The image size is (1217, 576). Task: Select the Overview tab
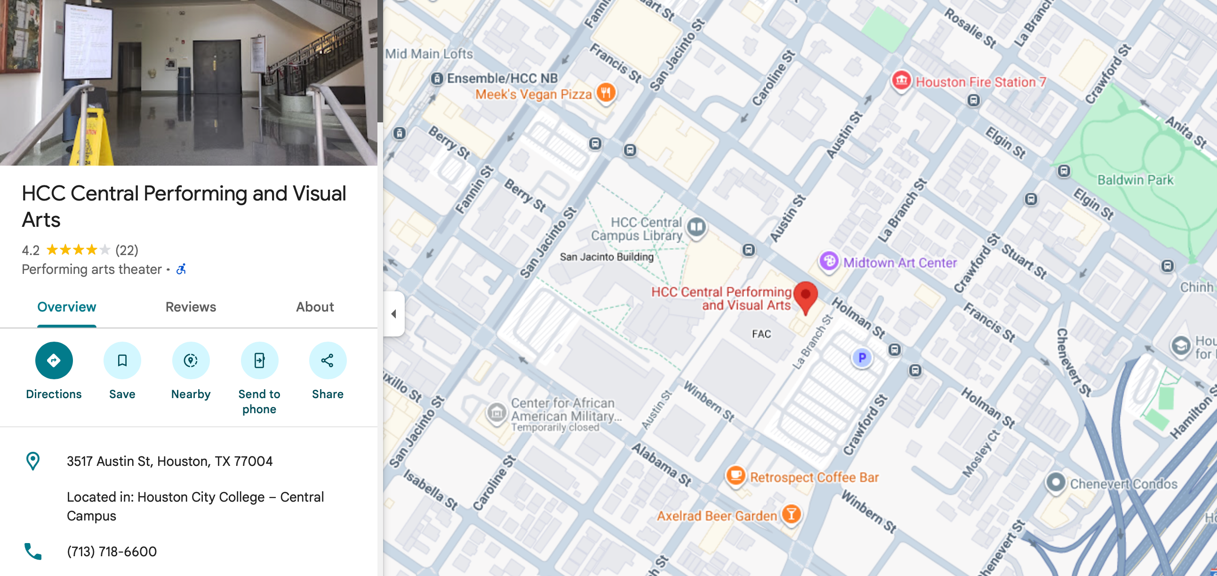pos(67,307)
